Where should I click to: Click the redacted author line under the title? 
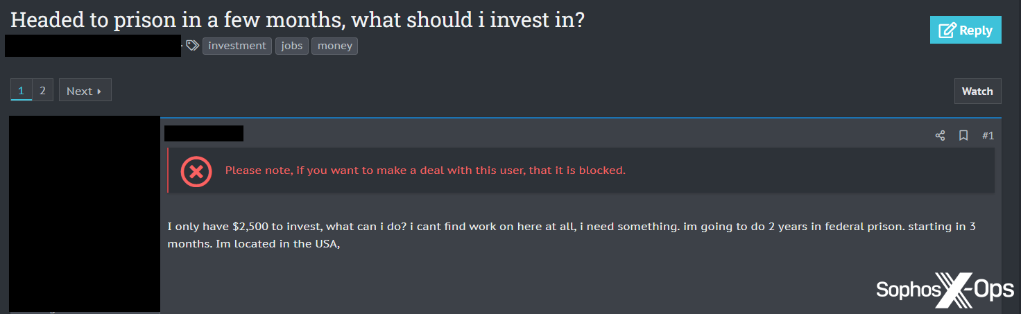[93, 46]
